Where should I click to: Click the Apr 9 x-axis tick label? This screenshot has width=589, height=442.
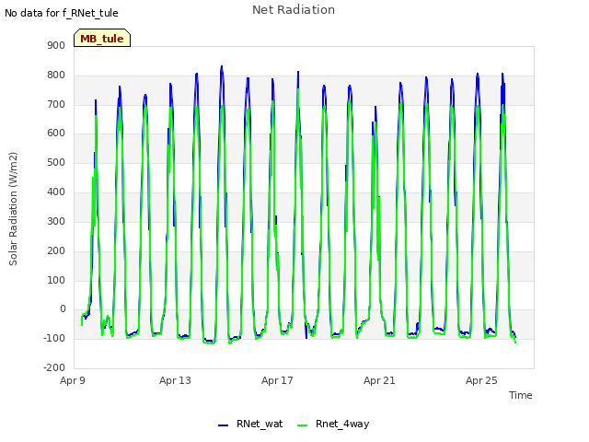tap(73, 380)
